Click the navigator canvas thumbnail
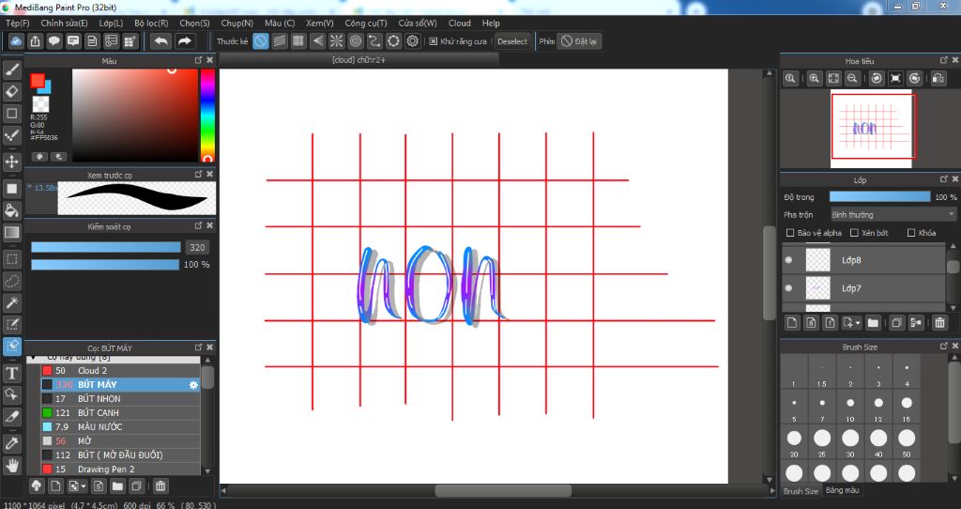 [871, 128]
